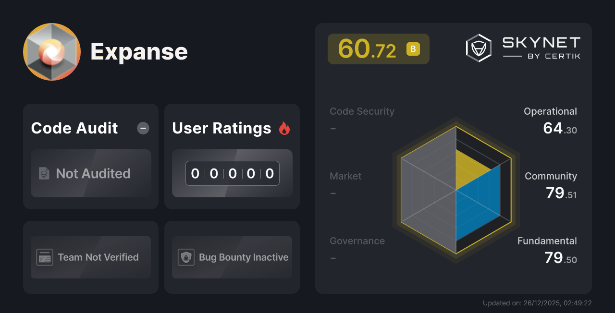
Task: Select the Community score label
Action: 551,176
